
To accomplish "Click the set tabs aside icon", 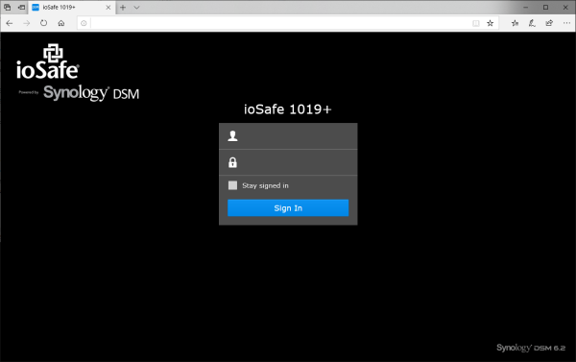I will [x=22, y=7].
